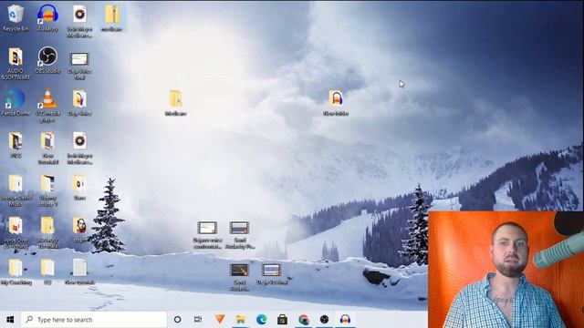
Task: Open the OBS Studio desktop shortcut
Action: click(x=47, y=59)
